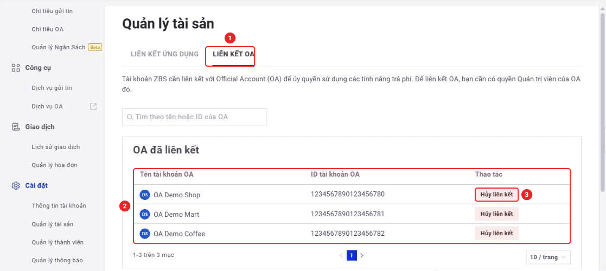Click the OA Demo Shop avatar icon

[x=144, y=195]
